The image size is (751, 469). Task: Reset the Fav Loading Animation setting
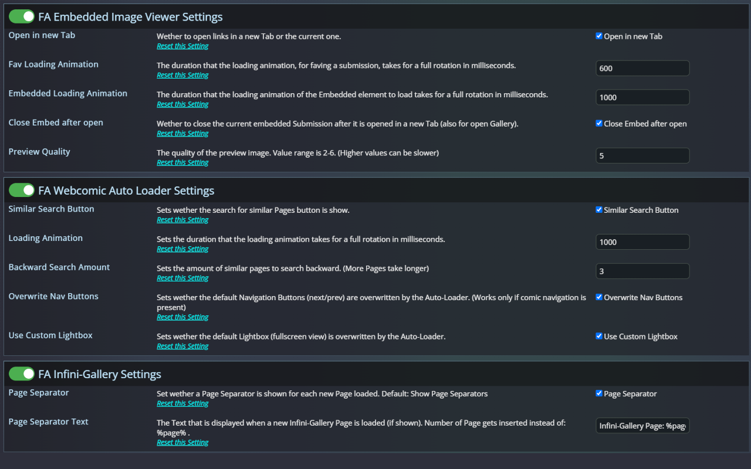pos(182,75)
